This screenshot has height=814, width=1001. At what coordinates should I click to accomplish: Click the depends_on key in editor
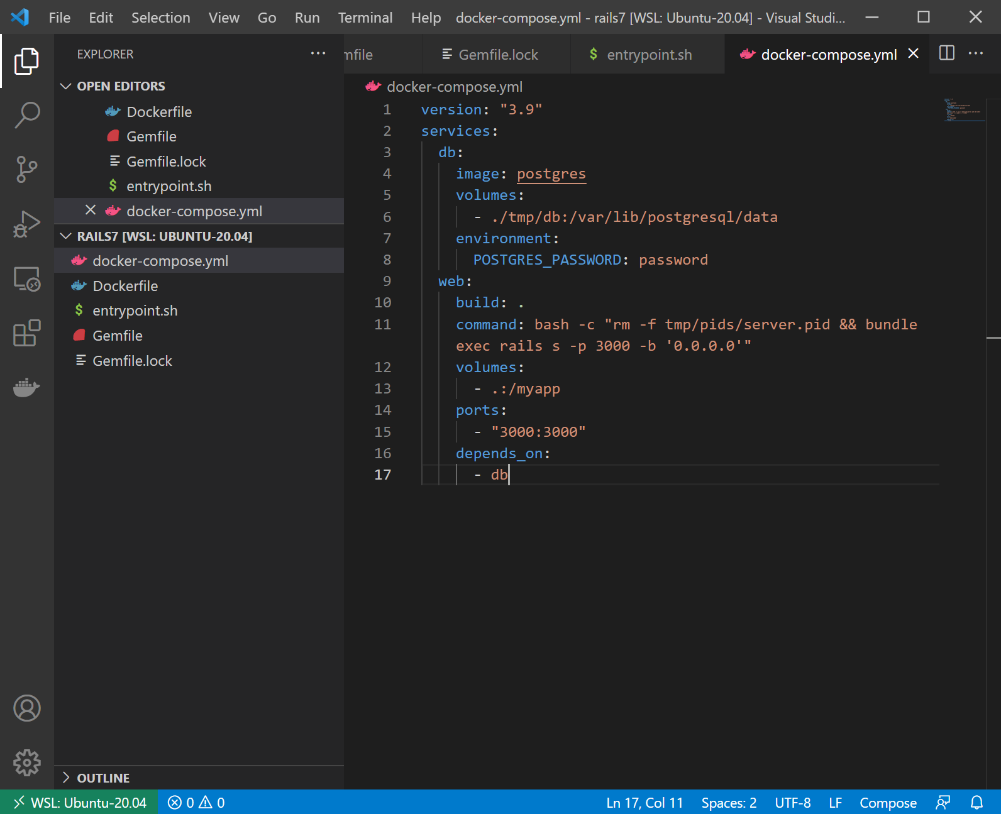pos(499,453)
